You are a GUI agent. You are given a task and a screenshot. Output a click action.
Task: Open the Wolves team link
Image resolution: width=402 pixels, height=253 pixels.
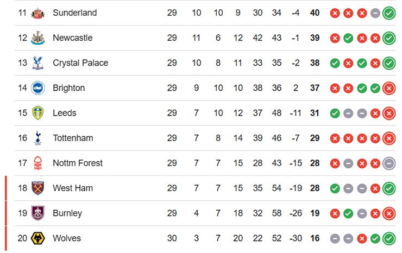(x=67, y=238)
